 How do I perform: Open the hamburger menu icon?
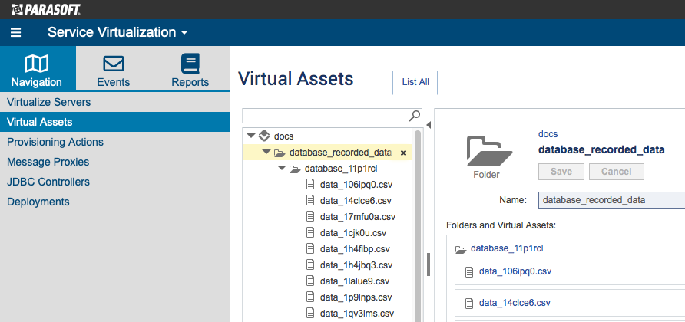click(x=15, y=33)
